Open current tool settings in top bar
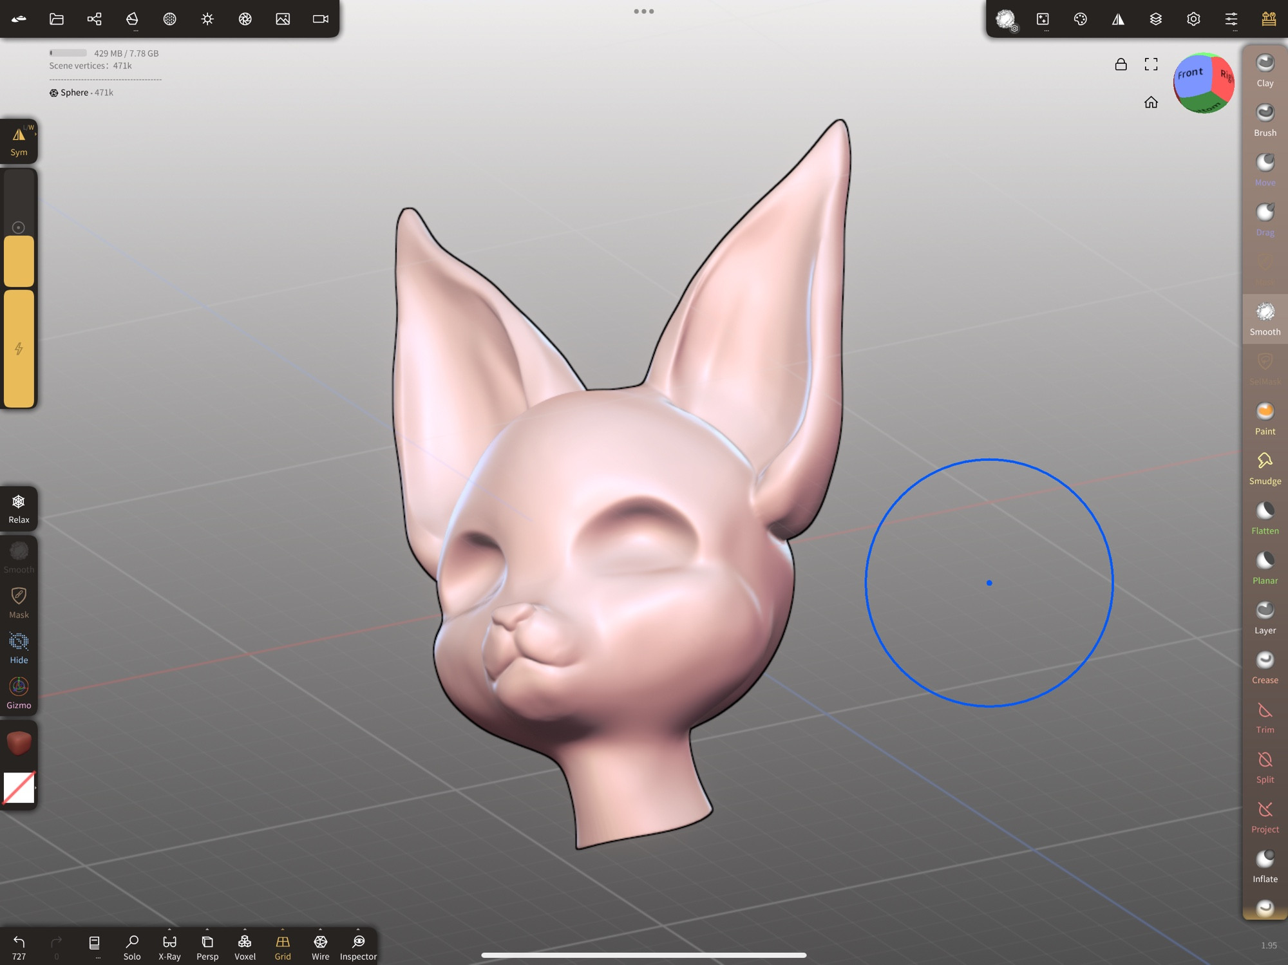Screen dimensions: 1288x965 [1005, 19]
